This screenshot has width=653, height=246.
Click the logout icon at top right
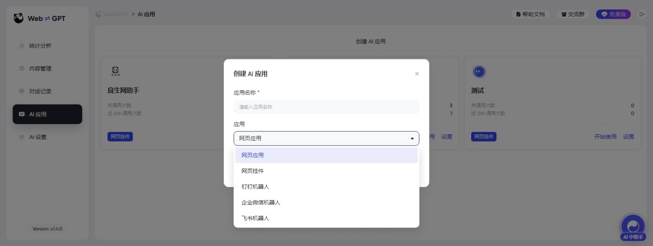pyautogui.click(x=641, y=14)
